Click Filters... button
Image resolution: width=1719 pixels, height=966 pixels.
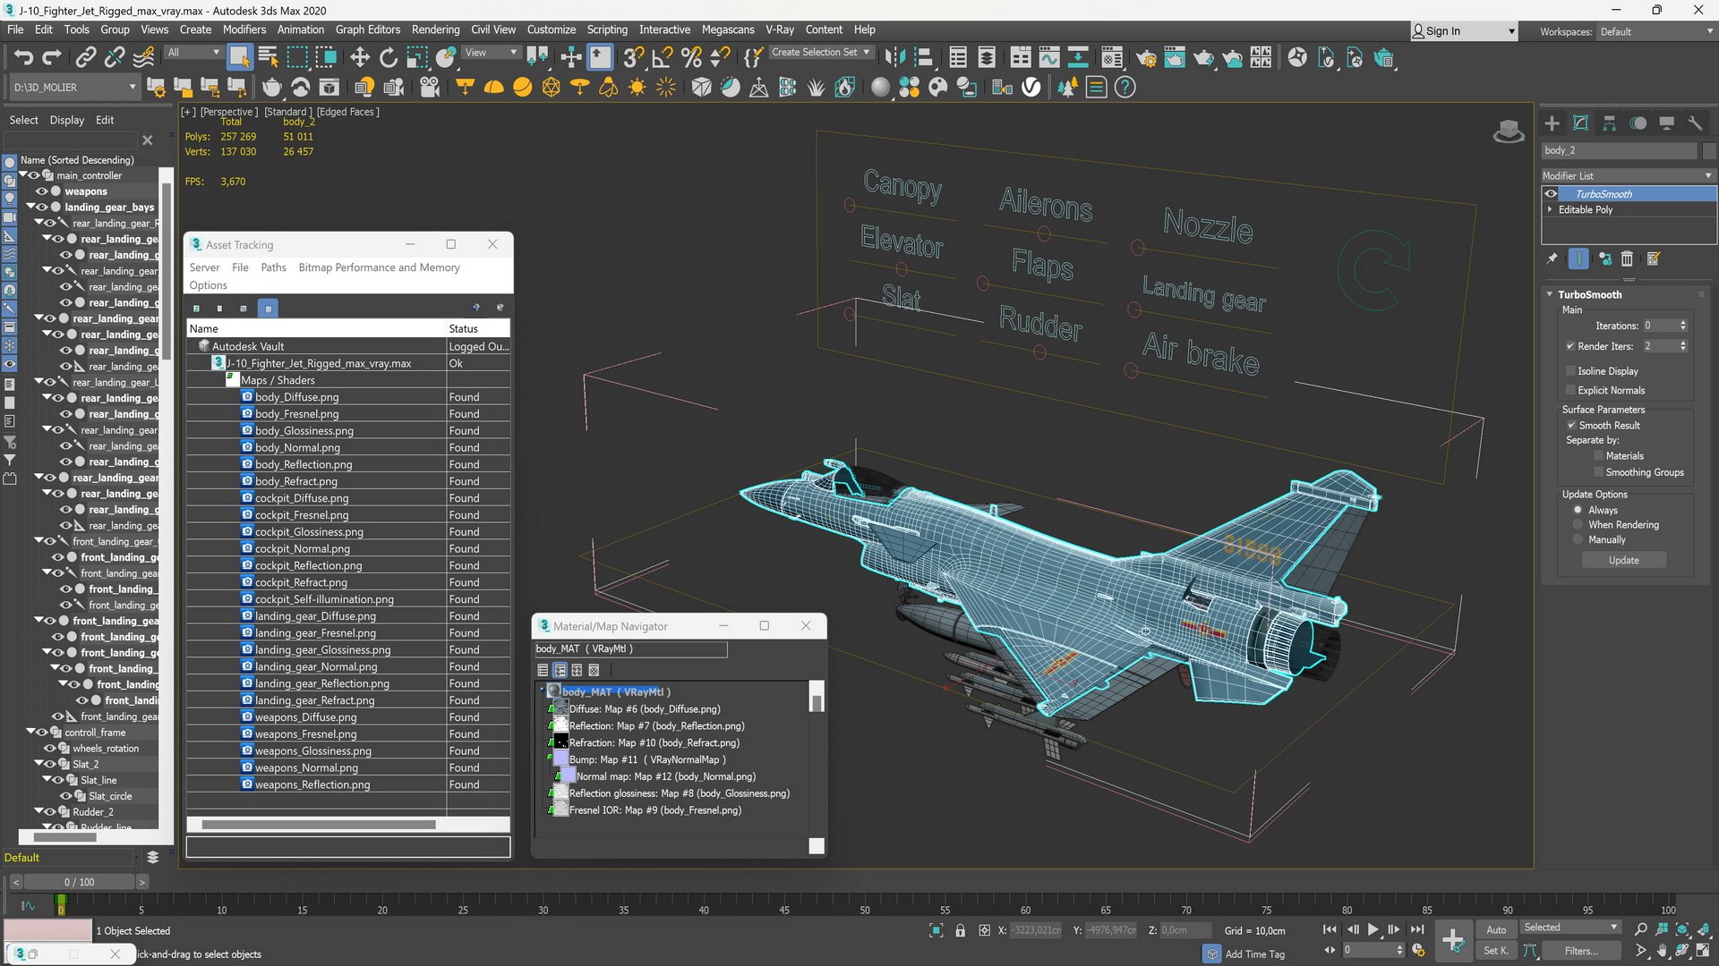tap(1581, 951)
